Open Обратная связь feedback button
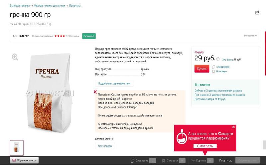266x165 pixels. coord(24,160)
